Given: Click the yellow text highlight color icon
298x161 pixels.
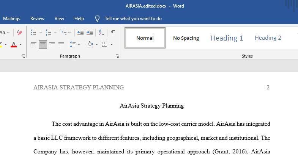Looking at the screenshot, I should coord(1,45).
